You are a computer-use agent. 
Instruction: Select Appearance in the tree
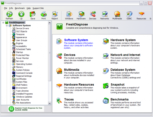pyautogui.click(x=21, y=37)
